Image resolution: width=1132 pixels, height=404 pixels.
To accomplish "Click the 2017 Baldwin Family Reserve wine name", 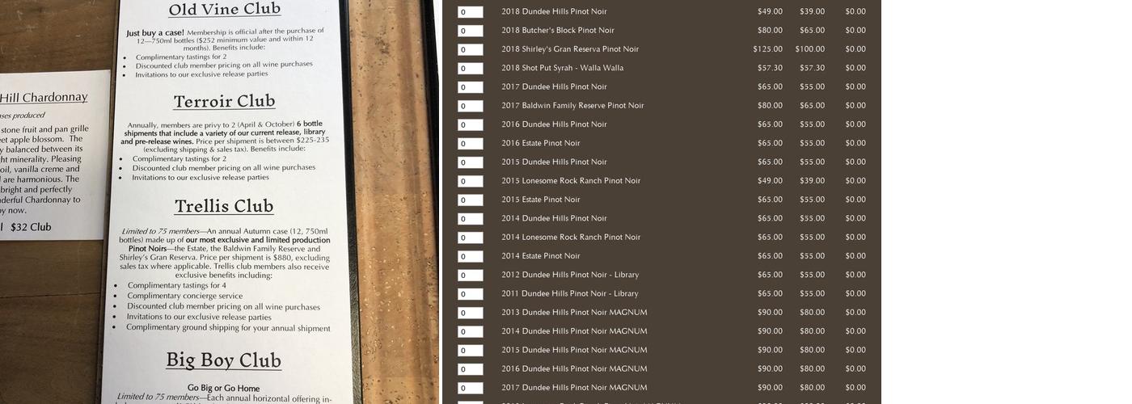I will 572,106.
